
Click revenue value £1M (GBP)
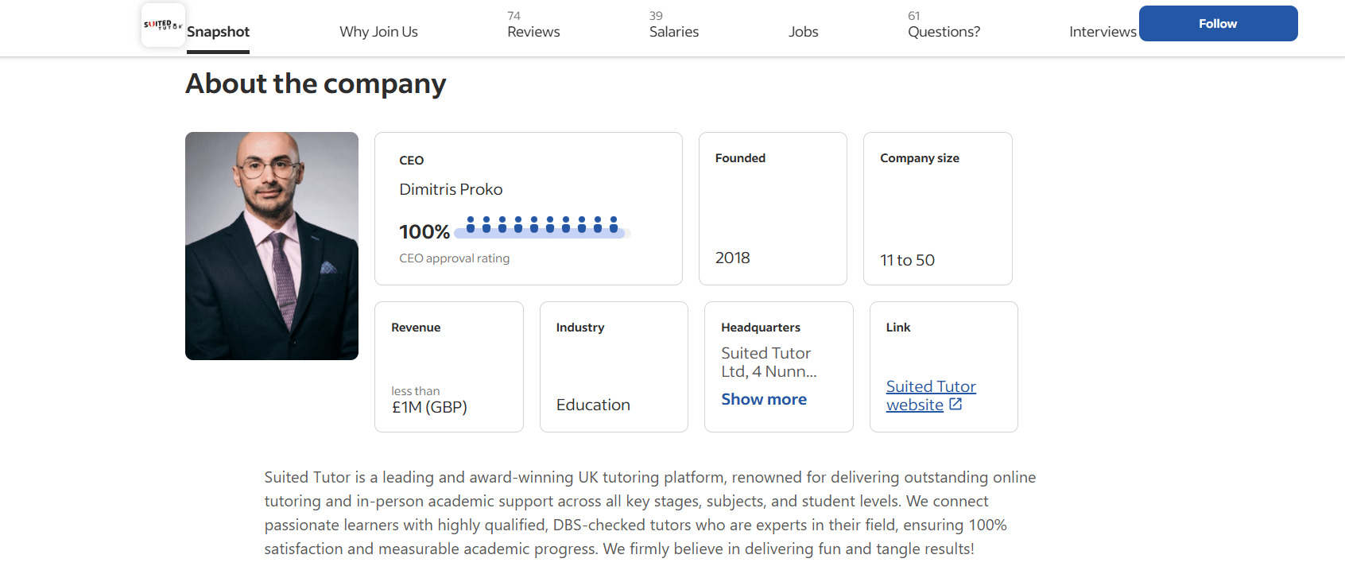point(429,407)
